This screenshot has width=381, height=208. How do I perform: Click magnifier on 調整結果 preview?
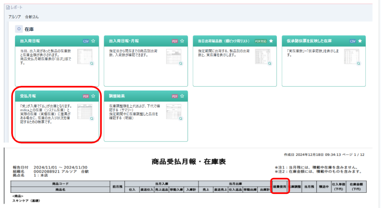click(x=180, y=118)
